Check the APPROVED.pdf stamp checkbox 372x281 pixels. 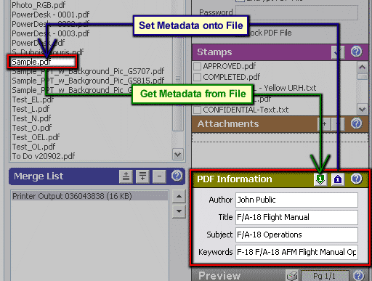click(197, 66)
